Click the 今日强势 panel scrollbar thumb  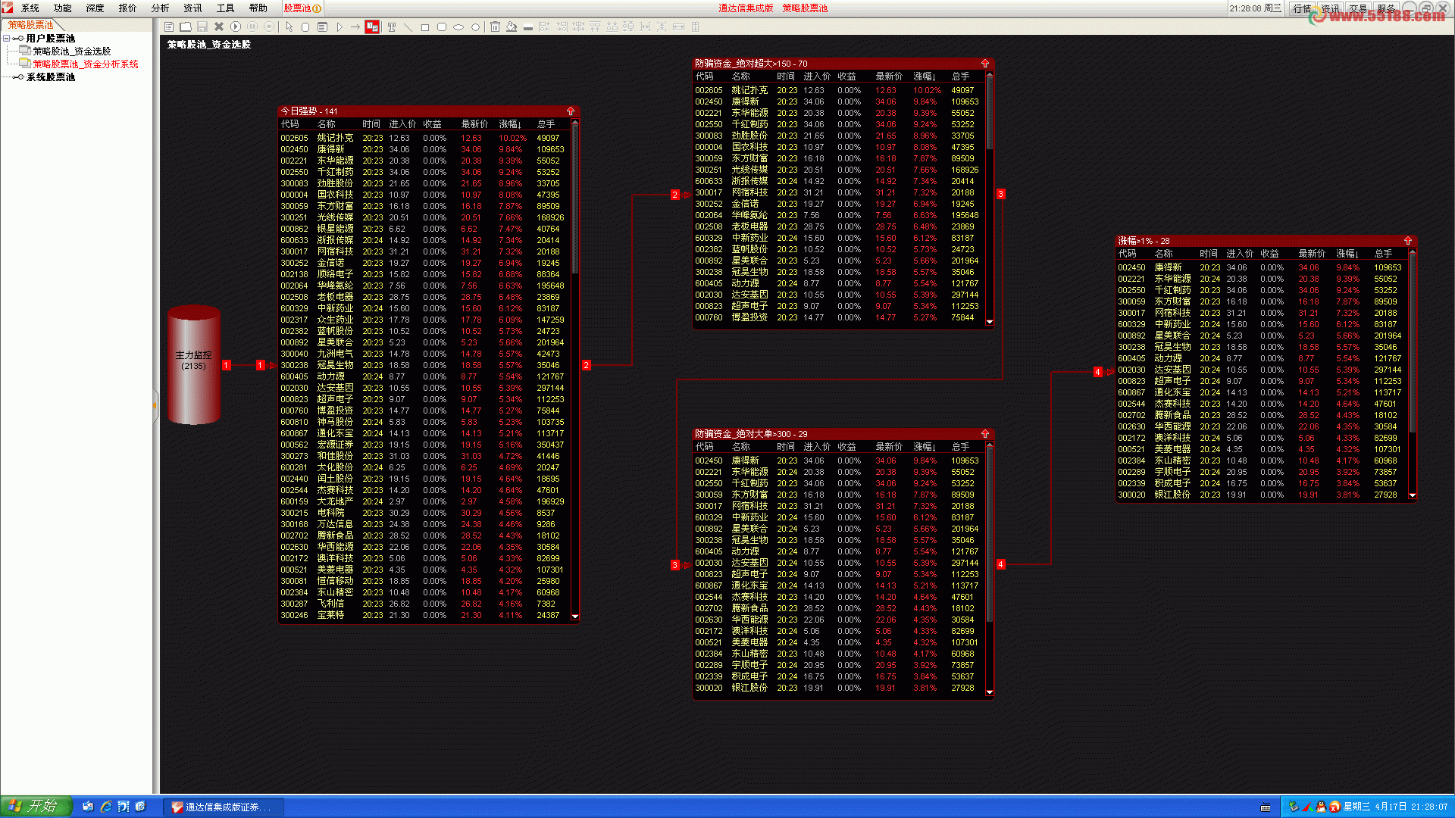point(575,201)
